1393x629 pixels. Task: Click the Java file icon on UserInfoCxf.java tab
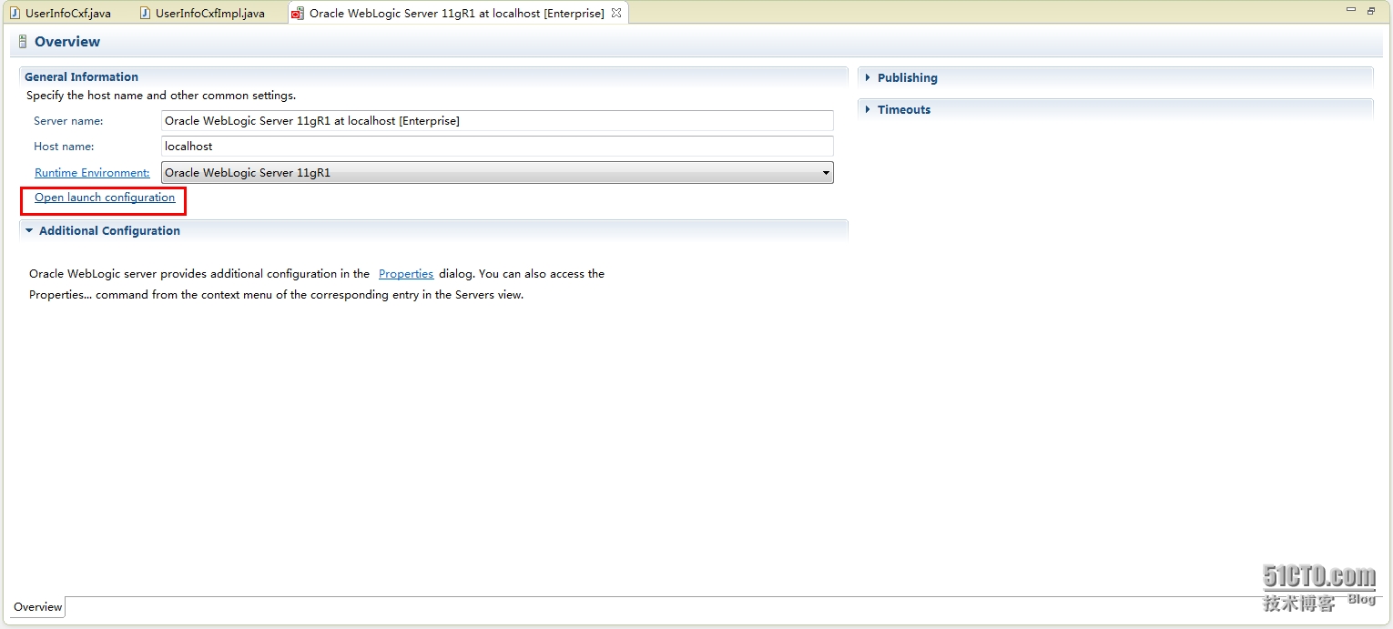point(15,13)
